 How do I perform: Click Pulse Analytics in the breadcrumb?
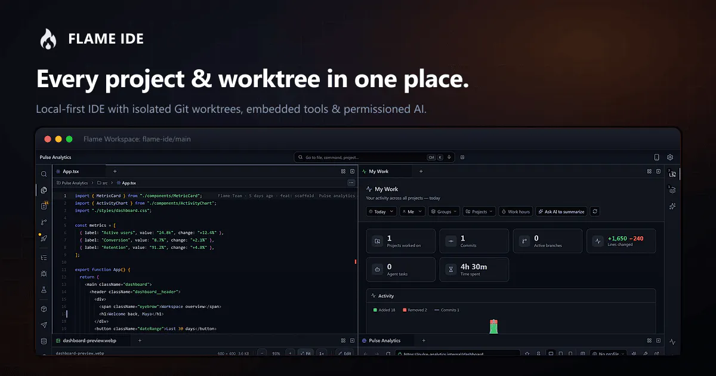click(x=72, y=183)
